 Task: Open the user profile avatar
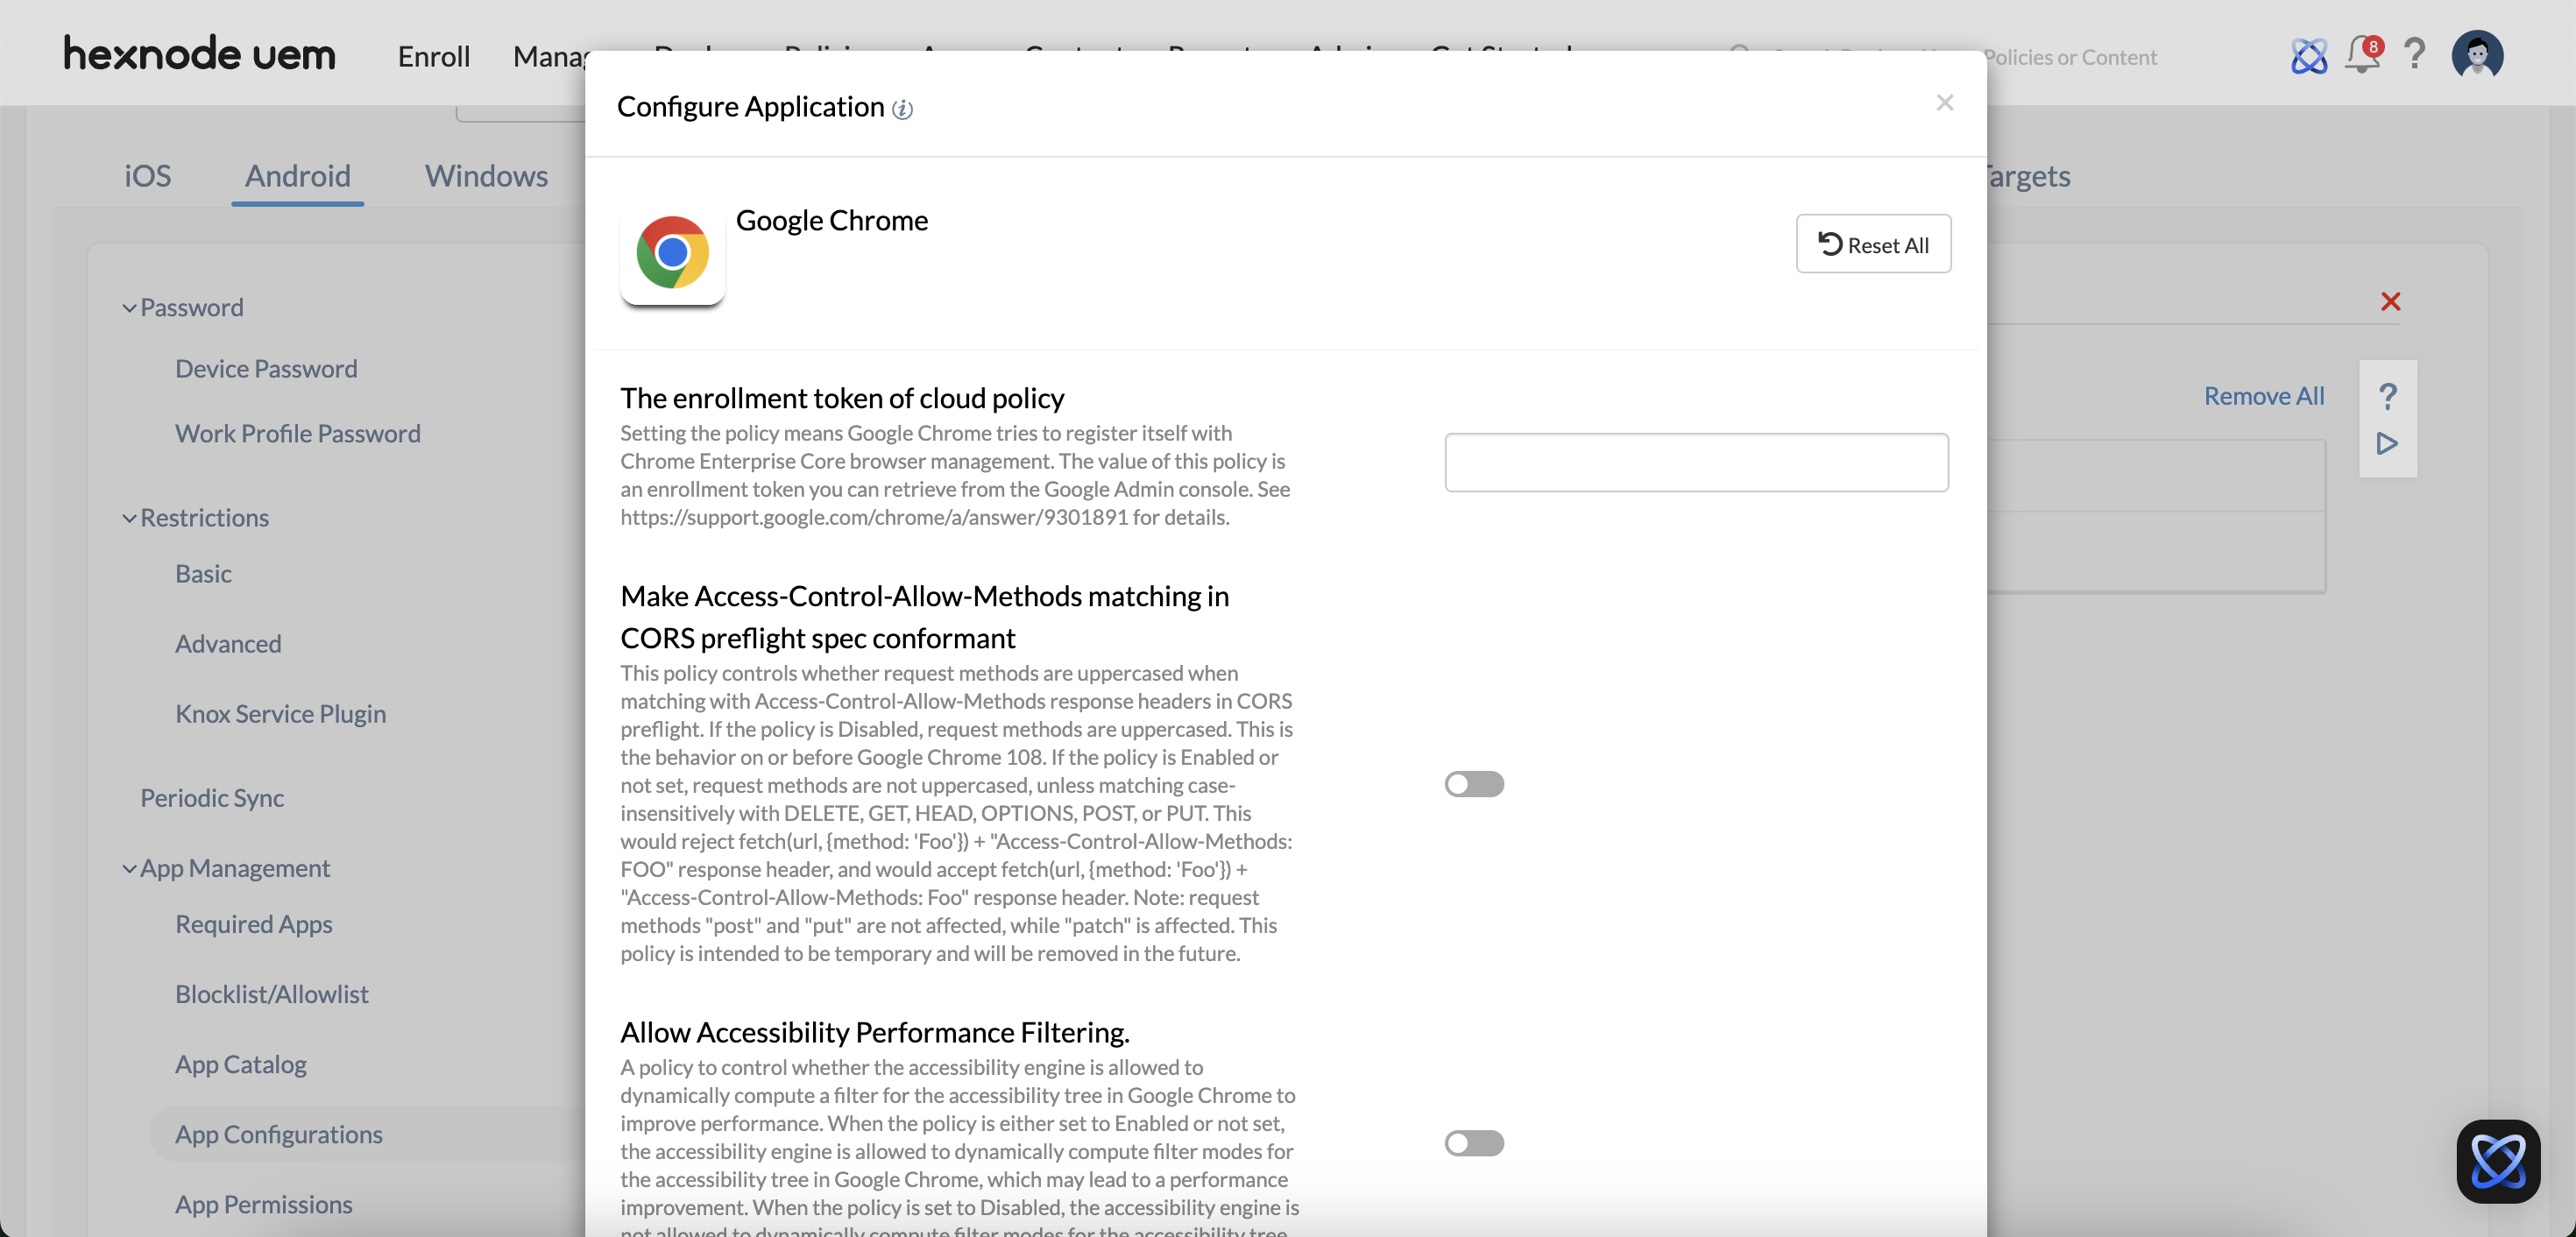coord(2477,54)
